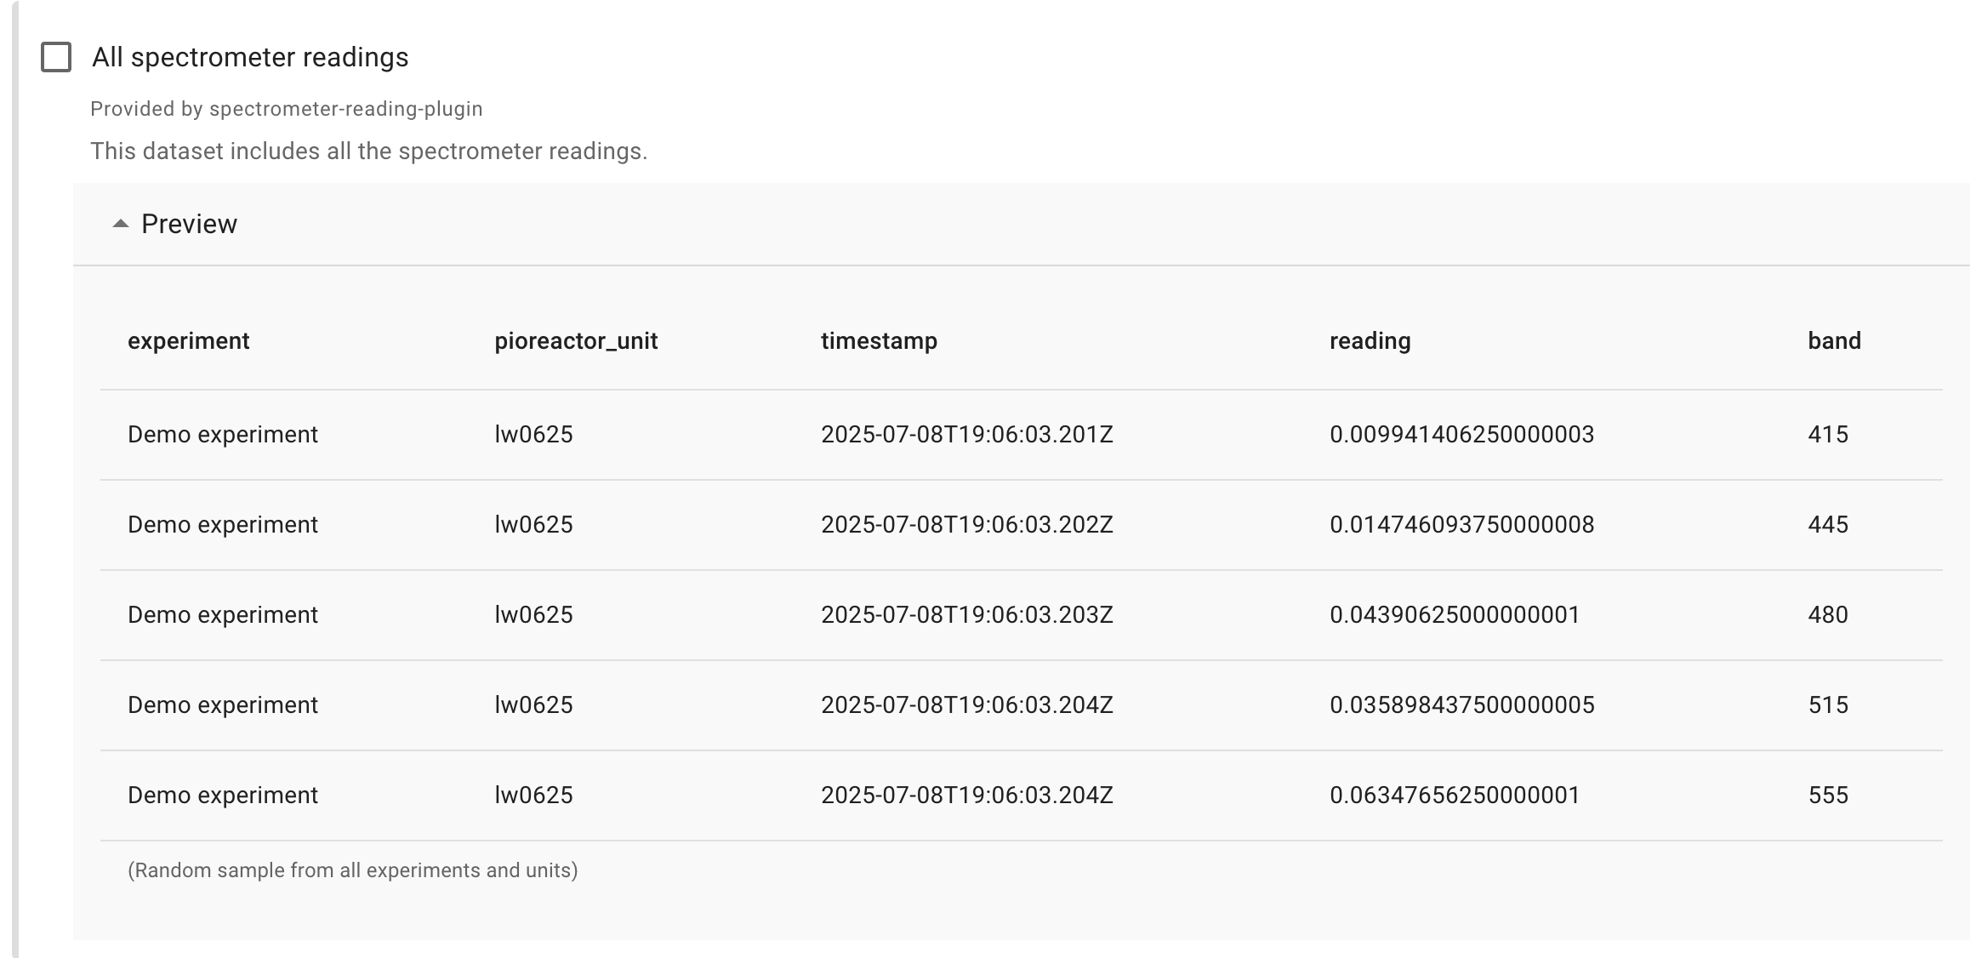The height and width of the screenshot is (958, 1982).
Task: Click reading 0.035898437500000005
Action: point(1461,705)
